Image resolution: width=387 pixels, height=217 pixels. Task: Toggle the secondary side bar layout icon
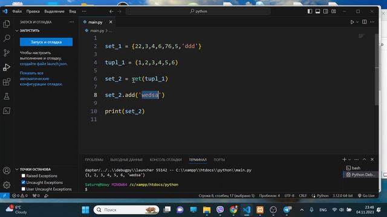click(x=325, y=11)
